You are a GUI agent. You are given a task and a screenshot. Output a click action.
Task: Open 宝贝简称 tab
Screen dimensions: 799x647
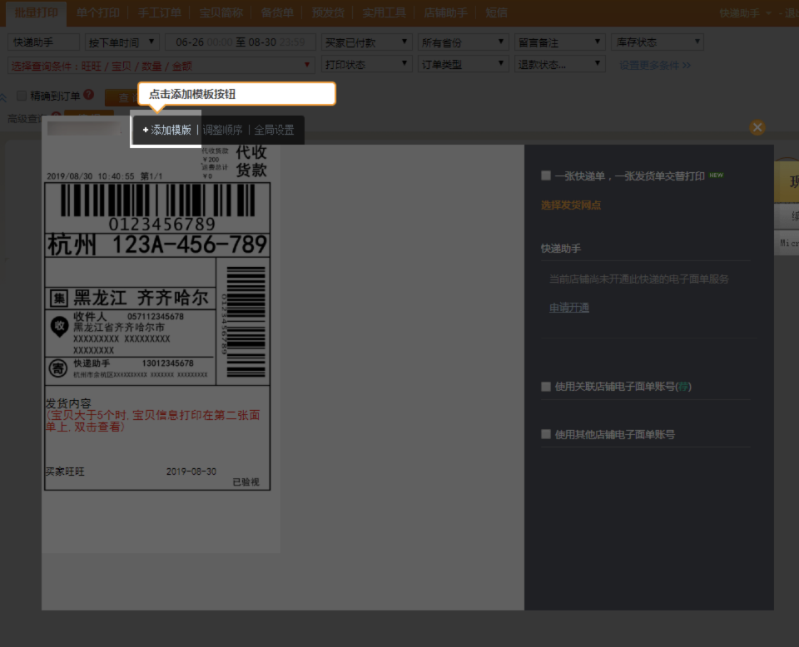(221, 12)
